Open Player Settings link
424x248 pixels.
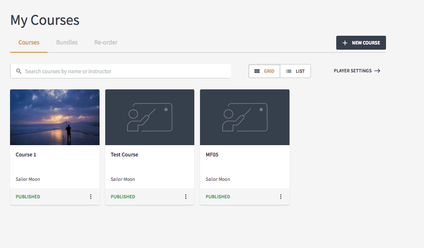pos(357,71)
